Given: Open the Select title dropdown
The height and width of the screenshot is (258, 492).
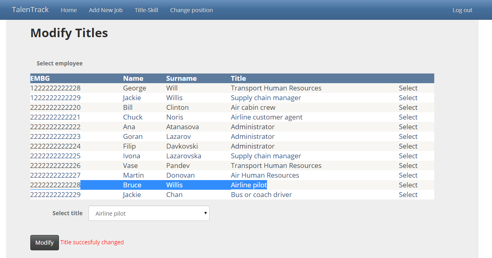Looking at the screenshot, I should [x=149, y=213].
